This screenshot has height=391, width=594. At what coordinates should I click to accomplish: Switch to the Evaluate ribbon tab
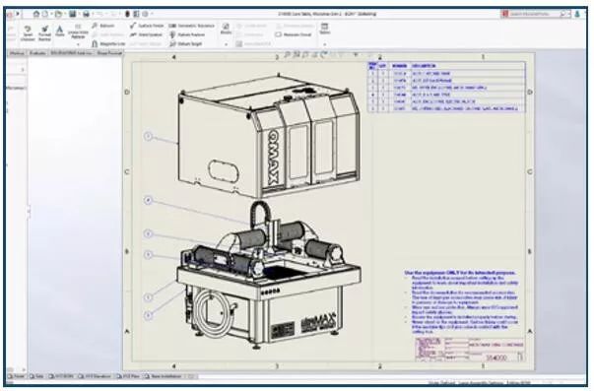click(37, 53)
